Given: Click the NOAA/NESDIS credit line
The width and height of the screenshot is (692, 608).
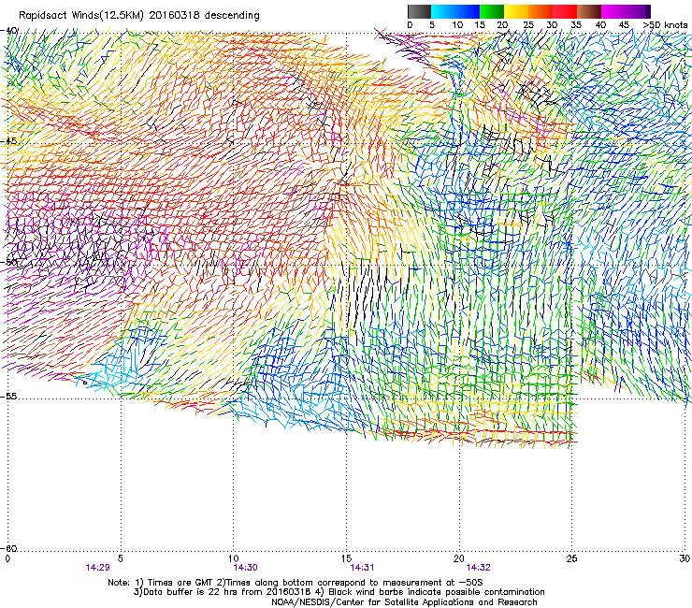Looking at the screenshot, I should [404, 602].
